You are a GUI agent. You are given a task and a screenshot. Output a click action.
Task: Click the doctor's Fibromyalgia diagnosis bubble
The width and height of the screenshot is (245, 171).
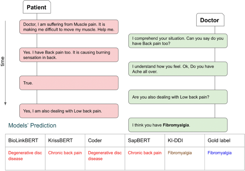178,125
